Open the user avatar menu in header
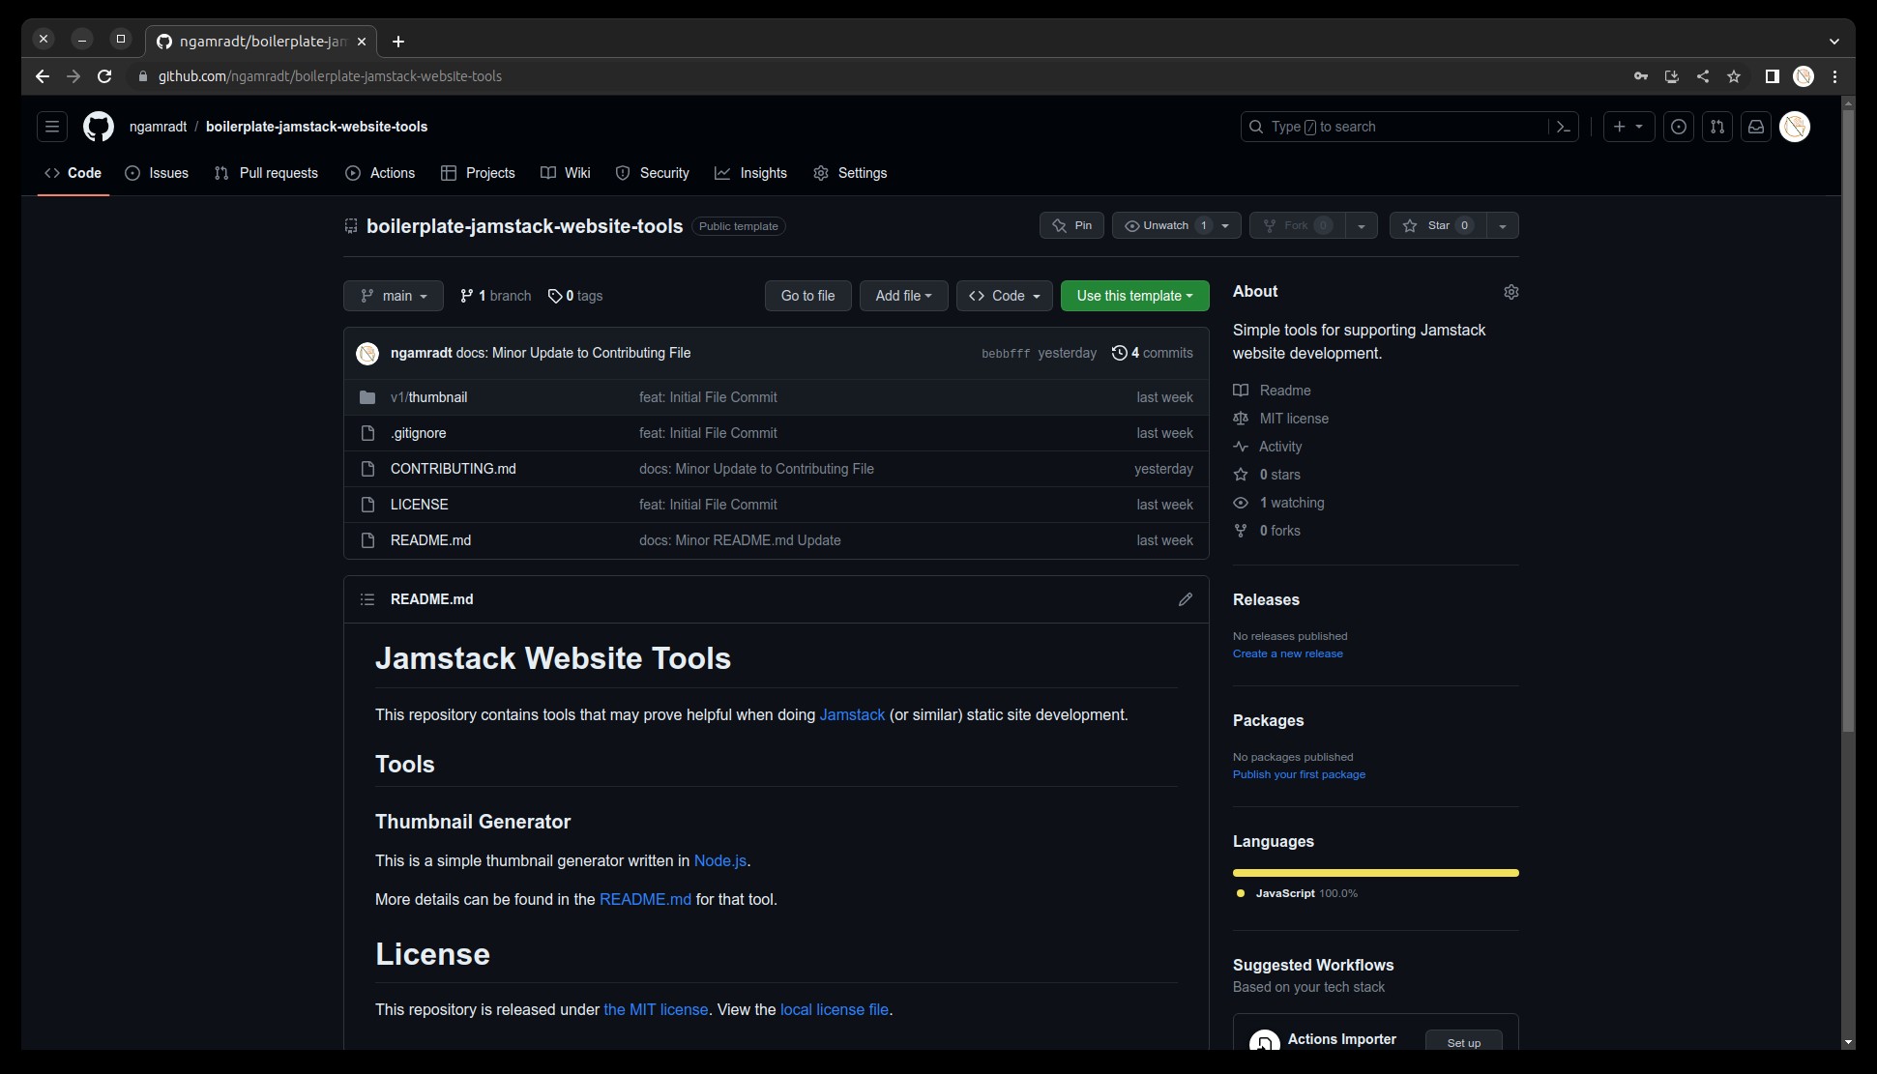 [1795, 127]
